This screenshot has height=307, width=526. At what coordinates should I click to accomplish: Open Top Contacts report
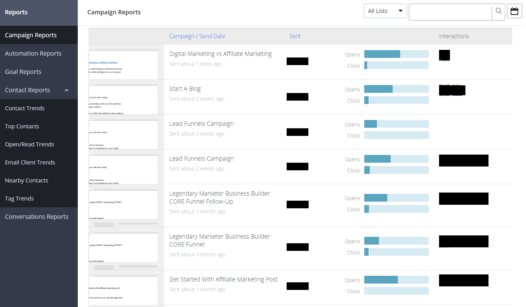tap(22, 126)
